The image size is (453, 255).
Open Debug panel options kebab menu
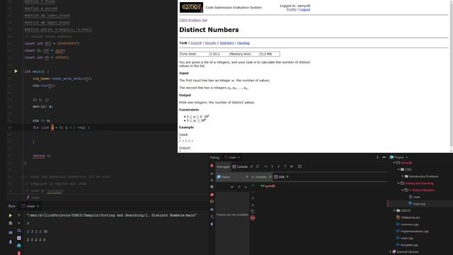click(377, 157)
